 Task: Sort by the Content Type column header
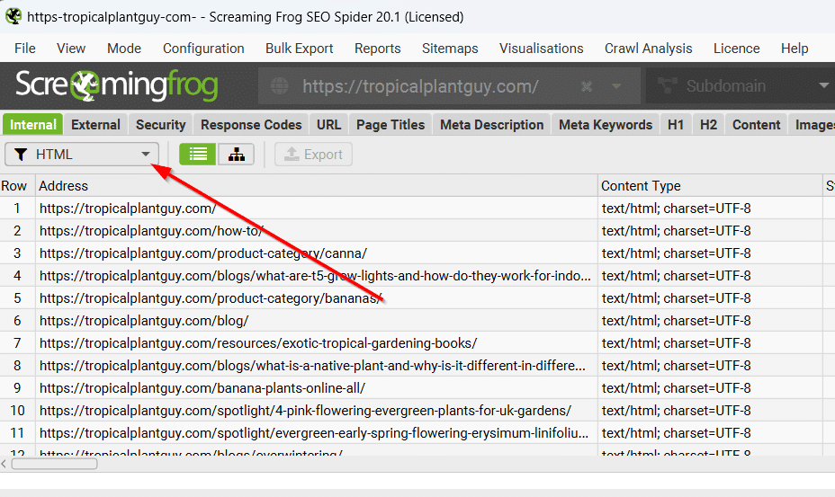tap(711, 186)
